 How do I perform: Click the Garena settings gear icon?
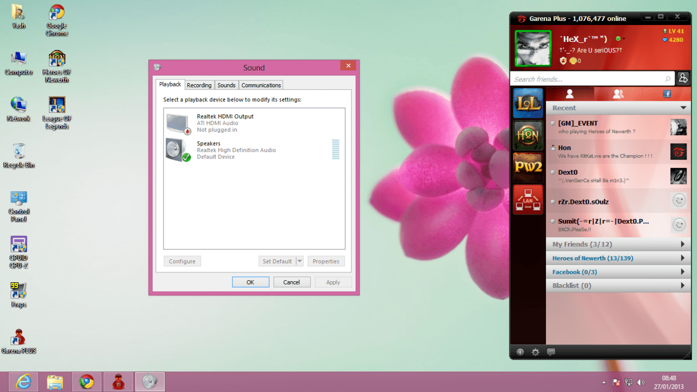(535, 352)
